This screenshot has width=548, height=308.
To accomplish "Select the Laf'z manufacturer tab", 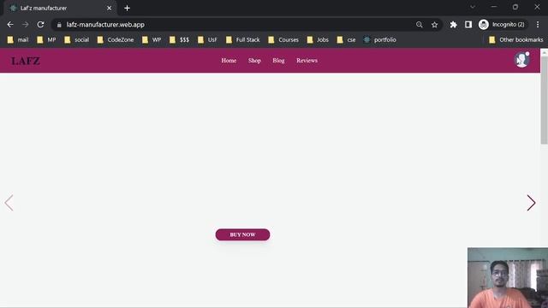I will pyautogui.click(x=59, y=8).
